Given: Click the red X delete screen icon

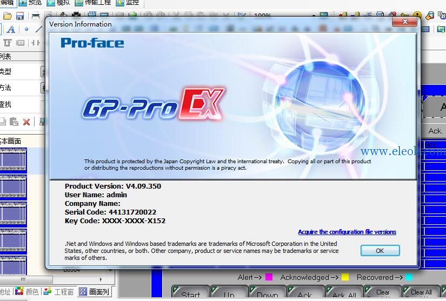Looking at the screenshot, I should [26, 122].
